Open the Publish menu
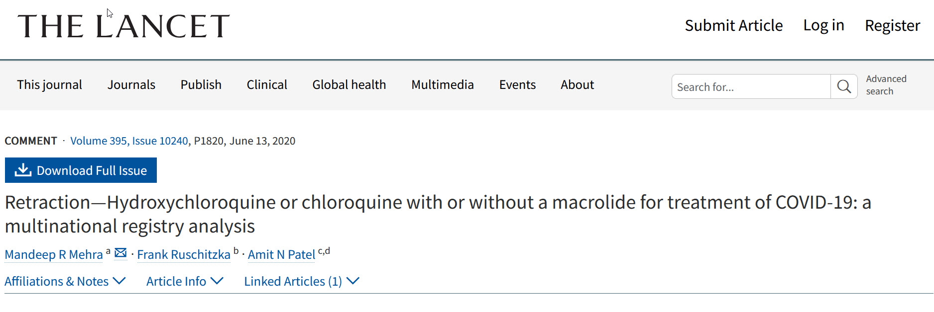934x312 pixels. click(201, 85)
